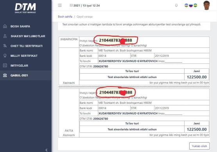The height and width of the screenshot is (152, 217).
Task: Select the third green-blue flag icon
Action: point(195,5)
